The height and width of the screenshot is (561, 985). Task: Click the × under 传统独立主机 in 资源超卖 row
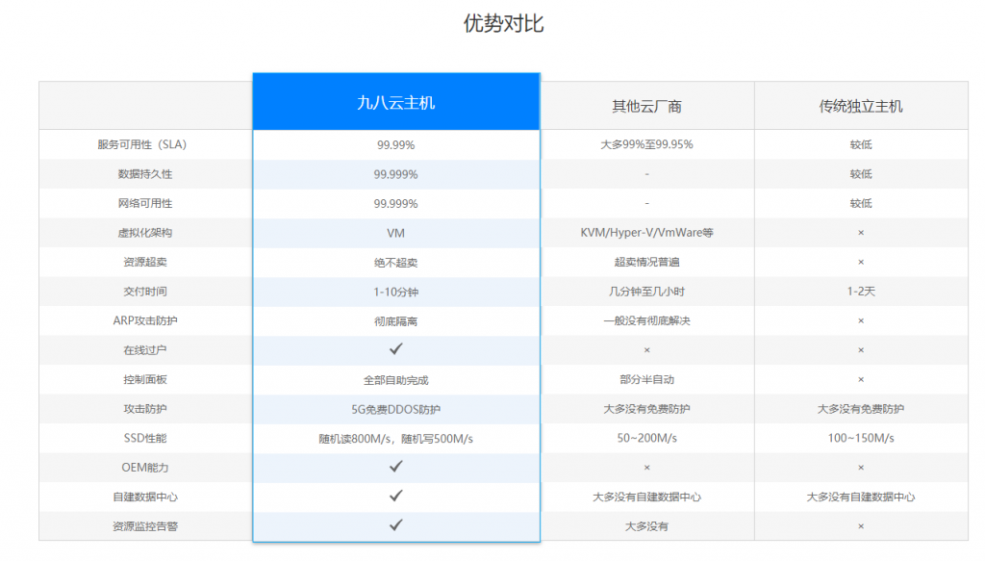coord(861,262)
